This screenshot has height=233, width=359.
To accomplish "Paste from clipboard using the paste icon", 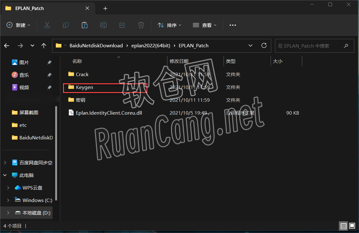I will tap(84, 25).
